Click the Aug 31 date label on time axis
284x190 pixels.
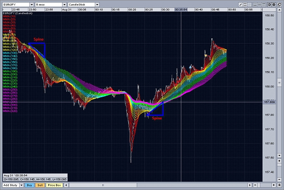coord(67,10)
